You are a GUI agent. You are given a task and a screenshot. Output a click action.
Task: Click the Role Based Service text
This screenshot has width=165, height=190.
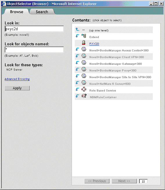point(103,91)
